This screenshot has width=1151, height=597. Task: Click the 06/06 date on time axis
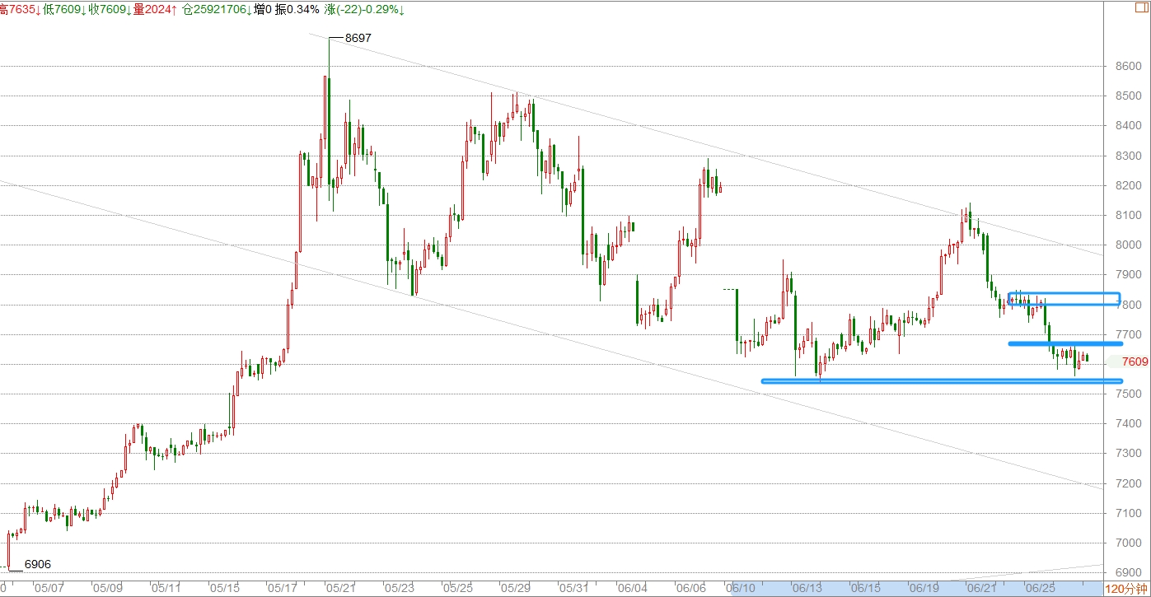[690, 589]
